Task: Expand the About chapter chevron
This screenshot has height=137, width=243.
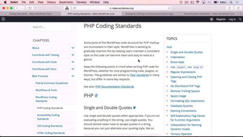Action: [73, 48]
